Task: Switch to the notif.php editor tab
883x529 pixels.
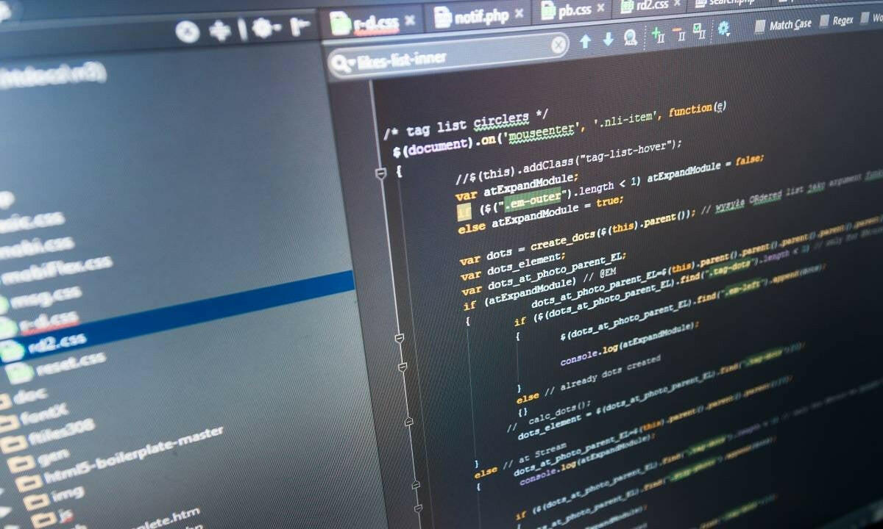Action: tap(480, 15)
